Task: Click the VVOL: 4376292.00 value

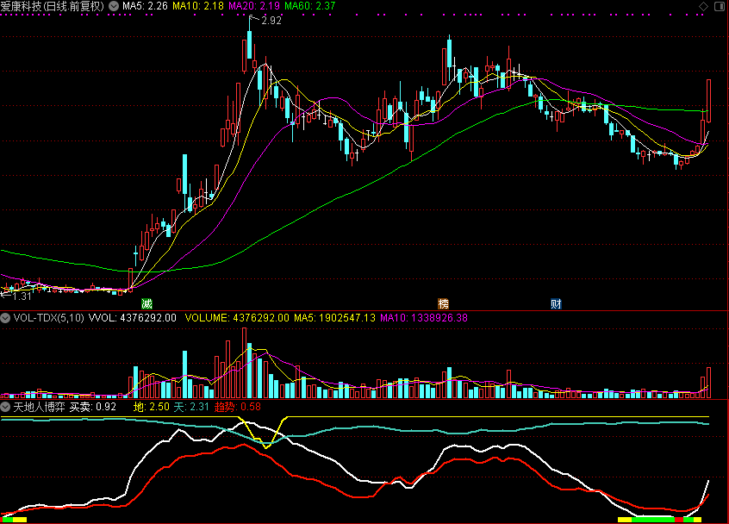Action: point(133,318)
